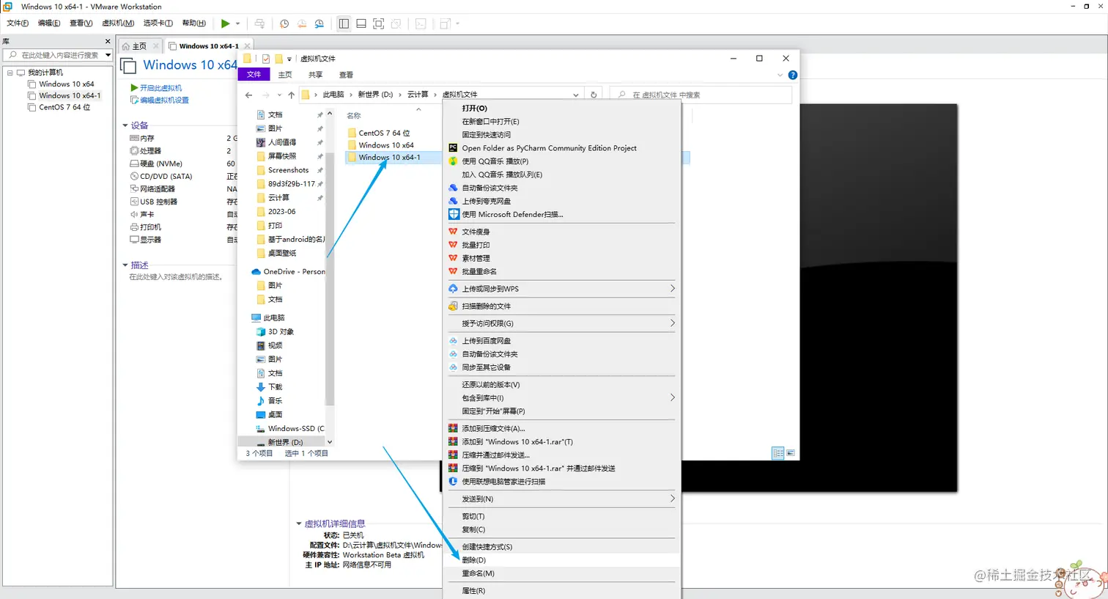Click 云计算 in the Explorer address breadcrumb
Viewport: 1108px width, 599px height.
click(418, 95)
